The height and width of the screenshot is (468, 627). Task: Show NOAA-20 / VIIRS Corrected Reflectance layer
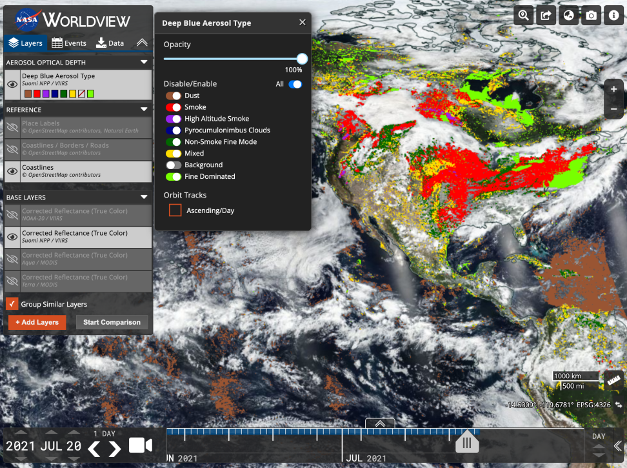click(12, 215)
